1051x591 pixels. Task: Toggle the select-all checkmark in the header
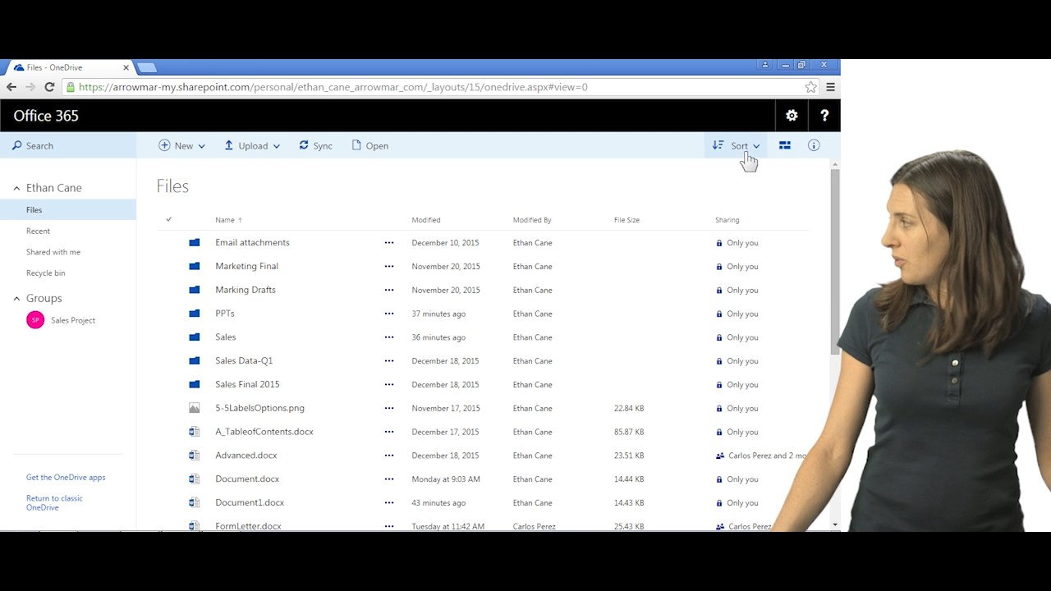point(168,219)
